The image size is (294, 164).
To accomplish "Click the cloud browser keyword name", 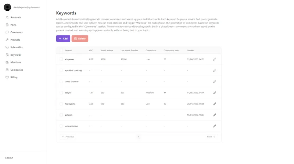I will (72, 81).
